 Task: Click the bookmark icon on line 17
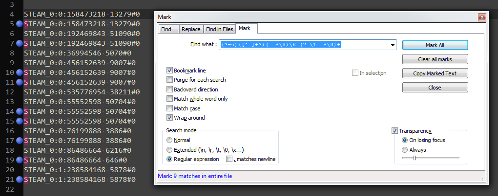[20, 141]
